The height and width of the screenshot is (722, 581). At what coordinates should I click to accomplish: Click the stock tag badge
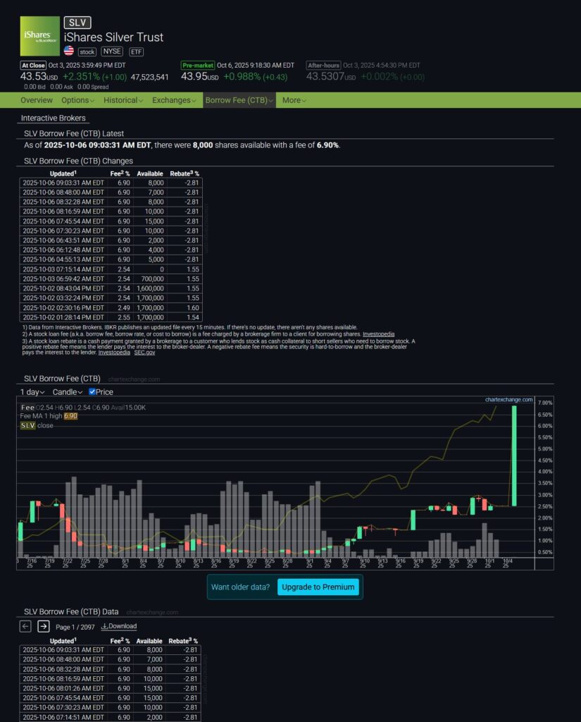(87, 51)
